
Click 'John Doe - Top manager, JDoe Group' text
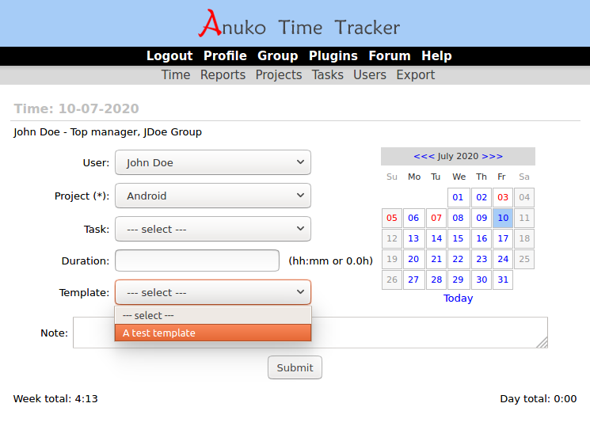pos(108,132)
